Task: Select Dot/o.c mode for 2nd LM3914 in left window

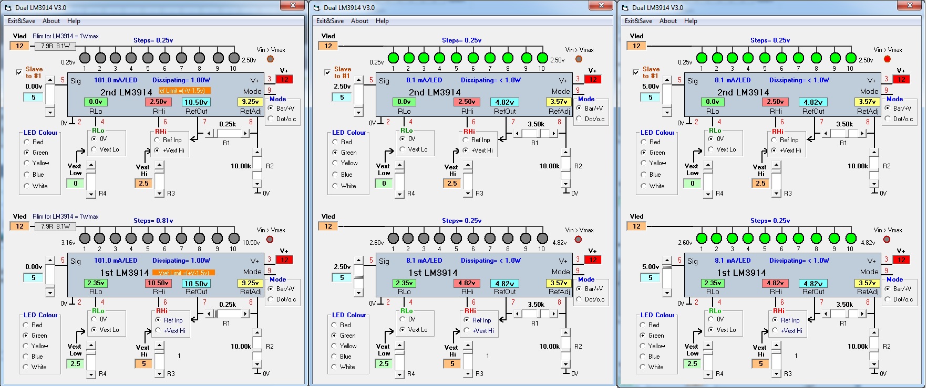Action: point(271,118)
